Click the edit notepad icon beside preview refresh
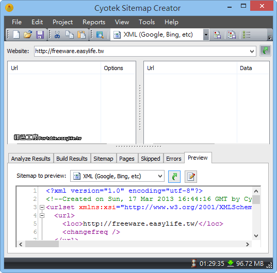The width and height of the screenshot is (277, 273). [x=191, y=177]
